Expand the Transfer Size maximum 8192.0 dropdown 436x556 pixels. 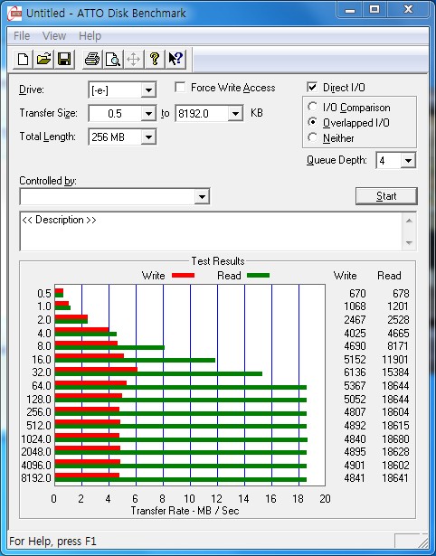point(235,114)
